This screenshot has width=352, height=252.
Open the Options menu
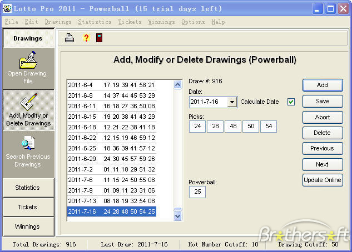[x=193, y=22]
